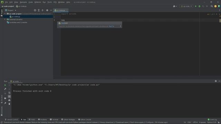
Task: Run with coverage from the top toolbar
Action: coord(203,6)
